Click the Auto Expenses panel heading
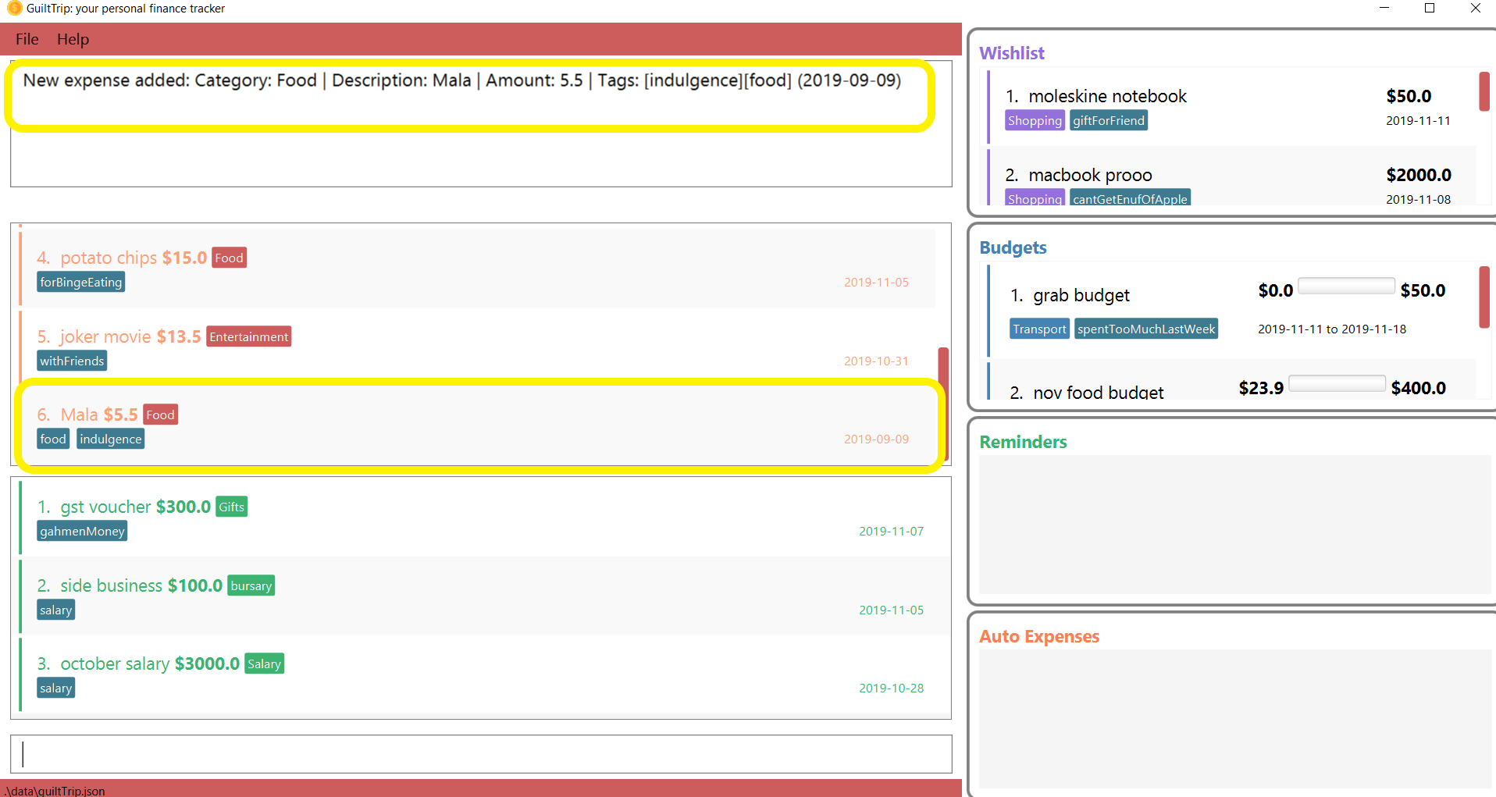This screenshot has width=1496, height=797. pos(1039,636)
